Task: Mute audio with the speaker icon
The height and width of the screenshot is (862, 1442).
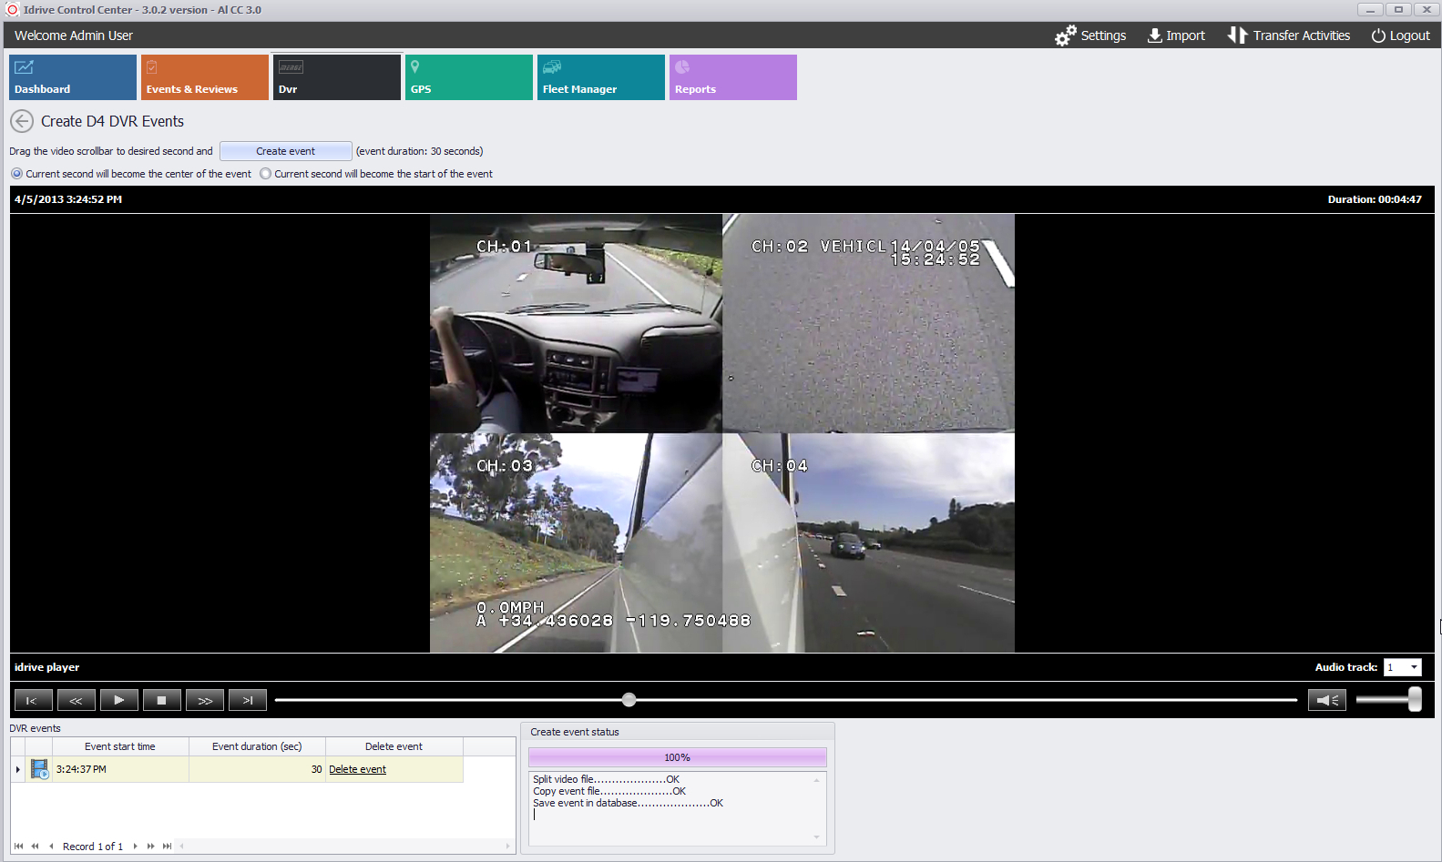Action: (1326, 700)
